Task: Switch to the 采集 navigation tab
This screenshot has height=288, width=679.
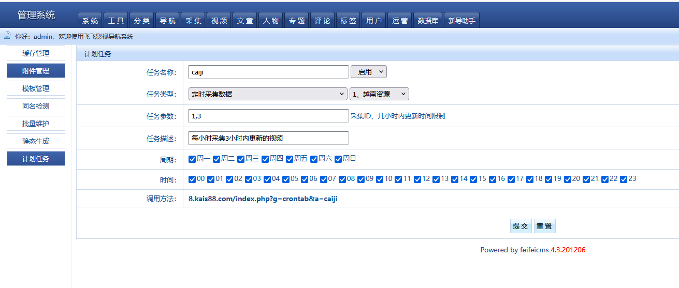Action: coord(193,21)
